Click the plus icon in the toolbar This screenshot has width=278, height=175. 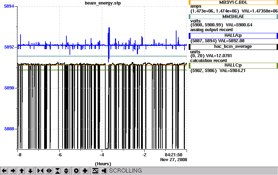[85, 171]
